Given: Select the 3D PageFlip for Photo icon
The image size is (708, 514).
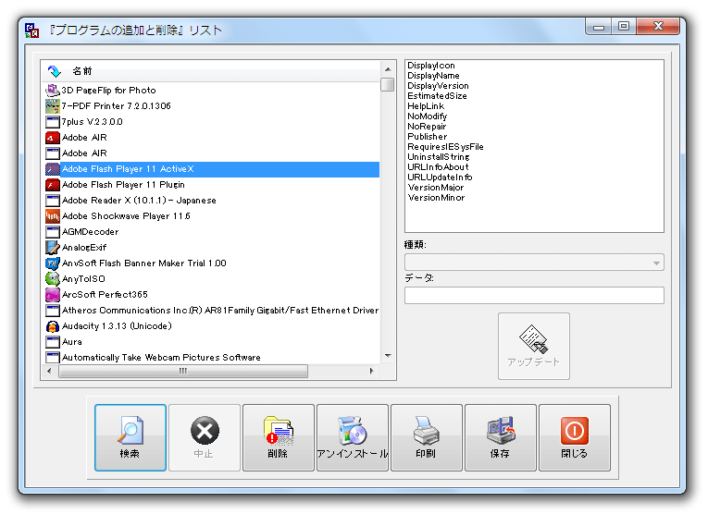Looking at the screenshot, I should click(x=53, y=91).
